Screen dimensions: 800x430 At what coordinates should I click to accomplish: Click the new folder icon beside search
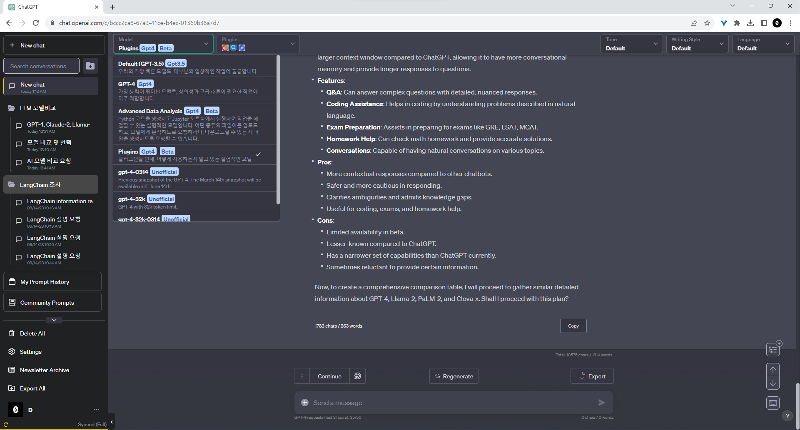pyautogui.click(x=90, y=66)
